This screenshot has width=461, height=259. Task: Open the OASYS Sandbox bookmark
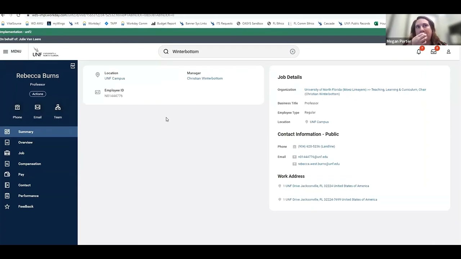click(250, 23)
